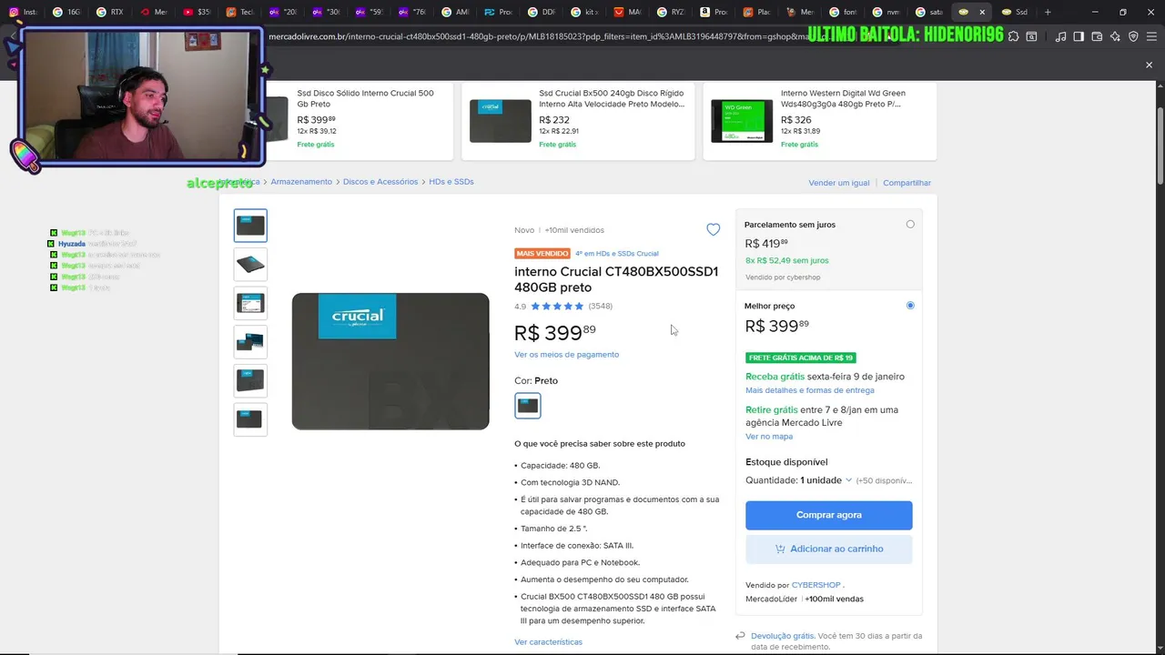
Task: Dismiss the bar with the X below the toolbar
Action: (1149, 65)
